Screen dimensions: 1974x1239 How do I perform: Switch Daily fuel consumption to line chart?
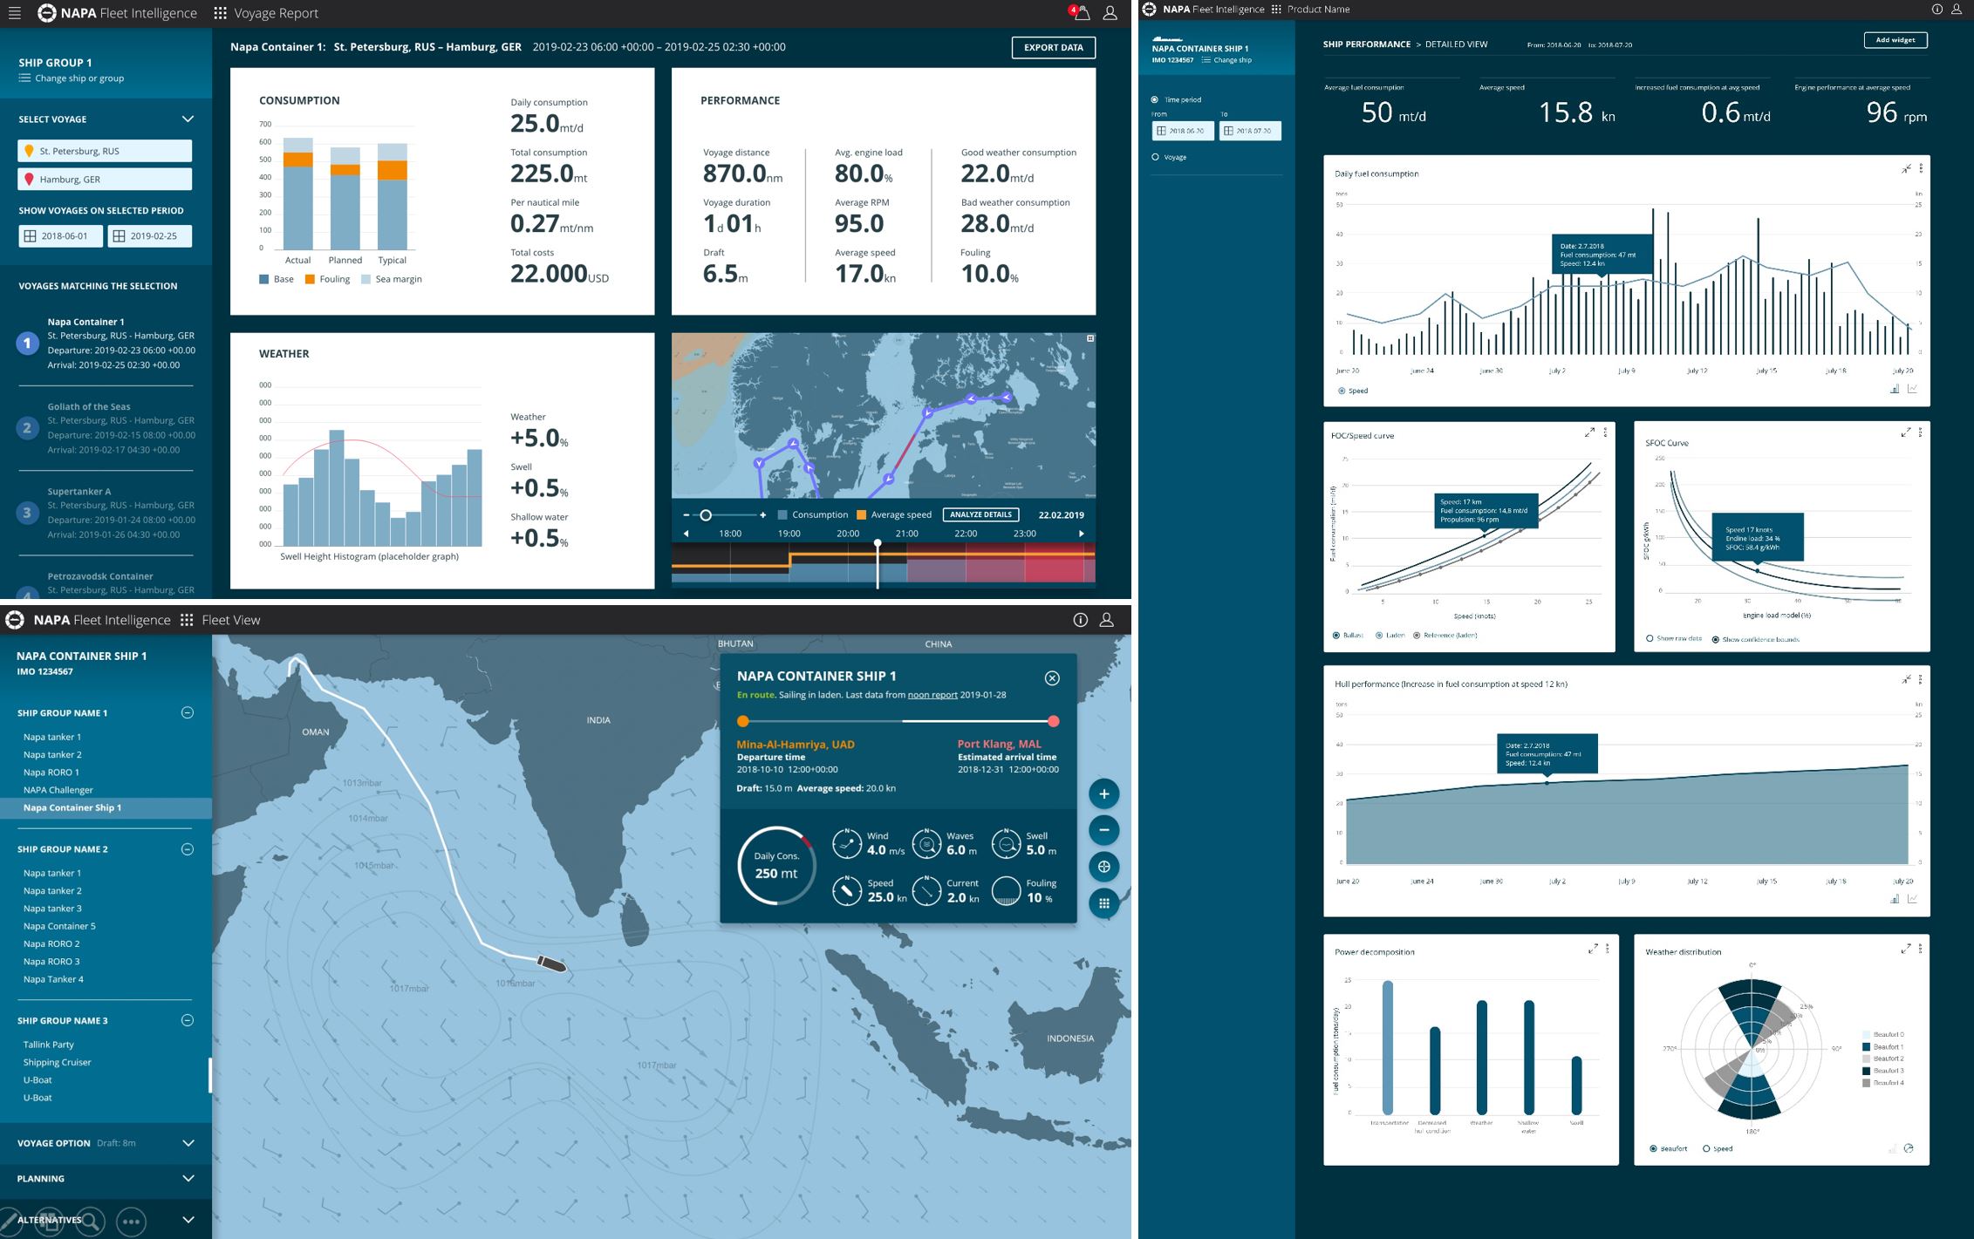coord(1912,389)
